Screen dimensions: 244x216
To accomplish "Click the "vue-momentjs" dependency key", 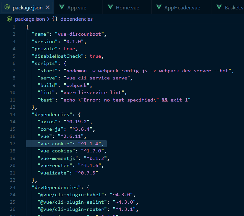I will (x=58, y=158).
